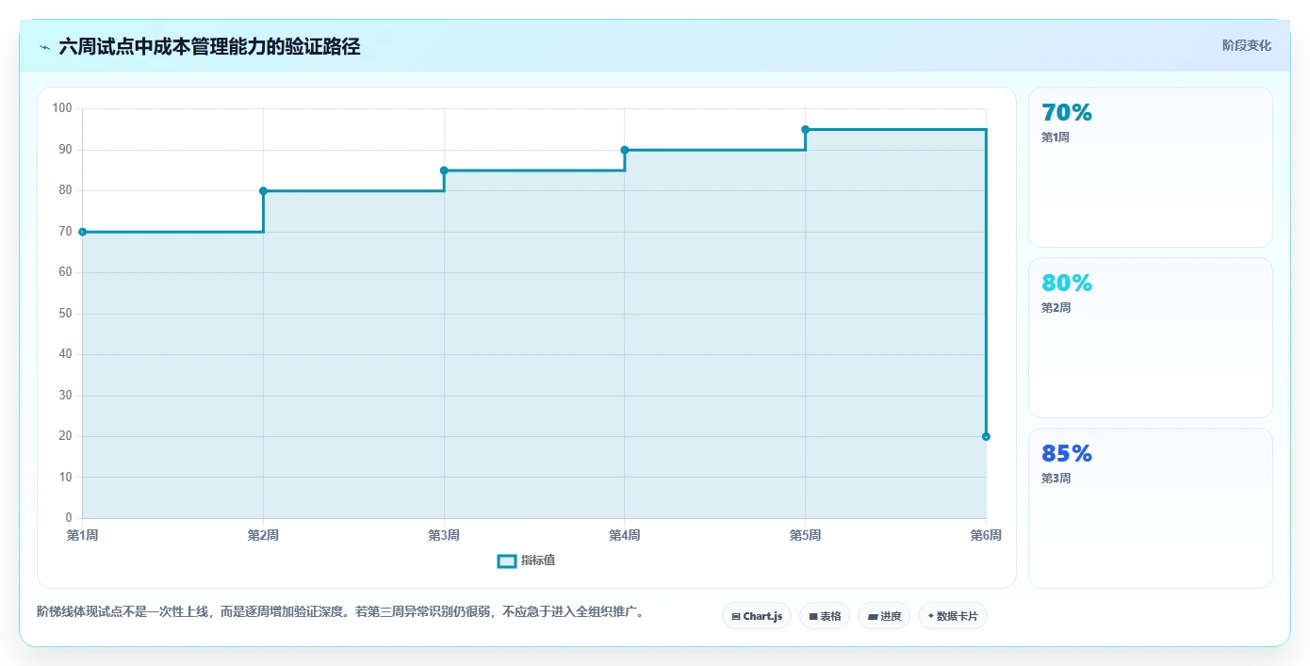This screenshot has width=1310, height=666.
Task: Open the 70% 第1周 summary card
Action: [x=1150, y=168]
